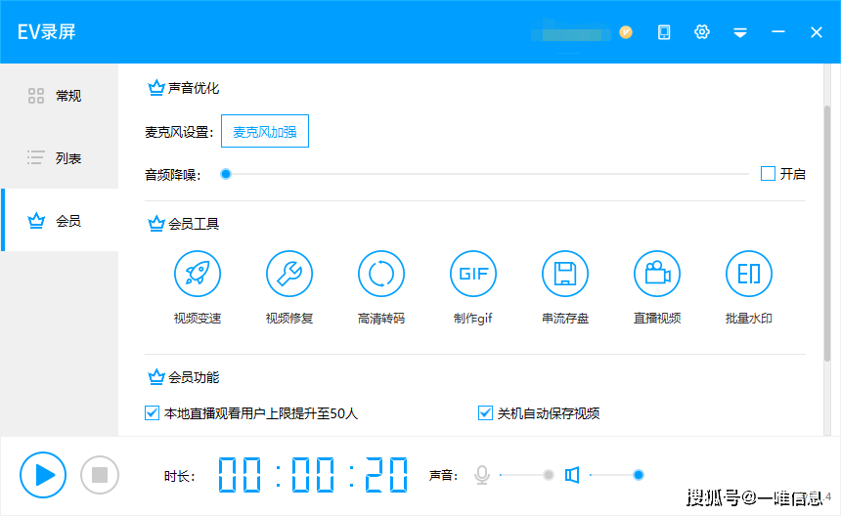
Task: Open settings via the gear icon
Action: click(701, 32)
